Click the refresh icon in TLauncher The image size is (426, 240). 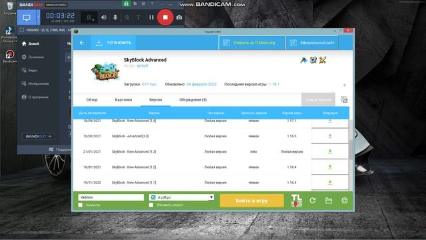tap(313, 201)
